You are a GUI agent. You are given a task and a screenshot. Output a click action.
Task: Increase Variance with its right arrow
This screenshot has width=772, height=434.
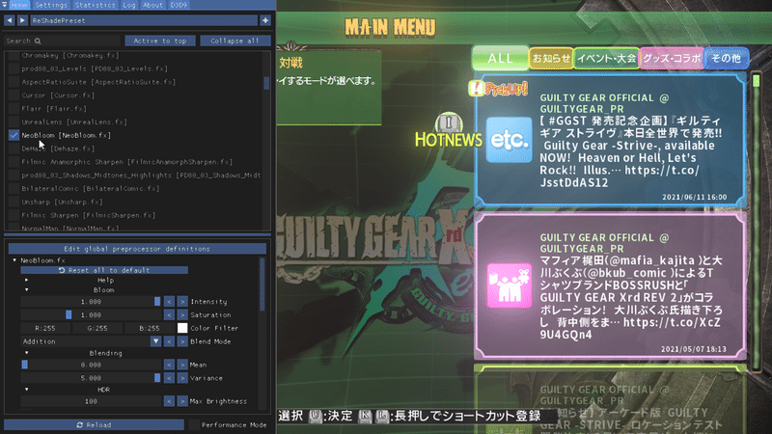pyautogui.click(x=182, y=378)
